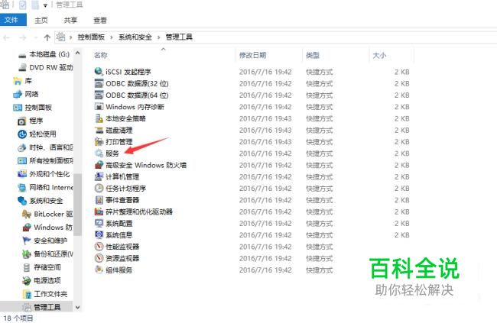Select the 系统配置 icon

pyautogui.click(x=99, y=223)
